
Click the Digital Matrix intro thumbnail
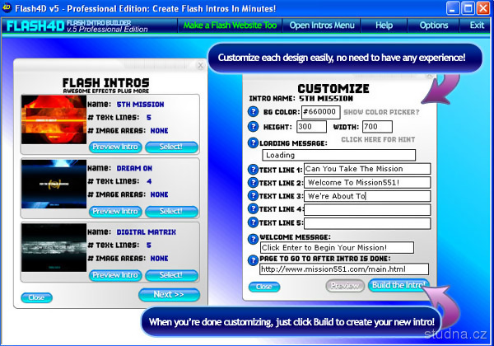(x=54, y=248)
